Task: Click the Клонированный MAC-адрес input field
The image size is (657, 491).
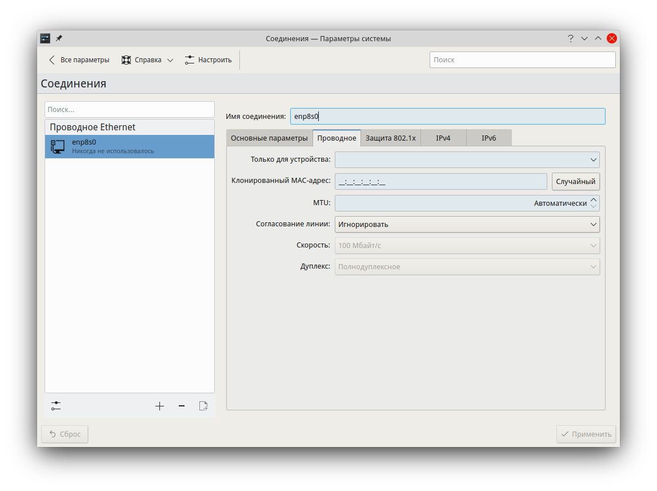Action: tap(440, 182)
